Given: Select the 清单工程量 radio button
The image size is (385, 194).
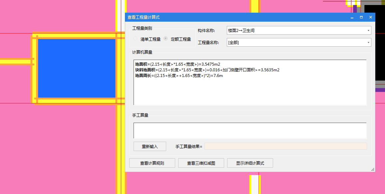Looking at the screenshot, I should 135,38.
